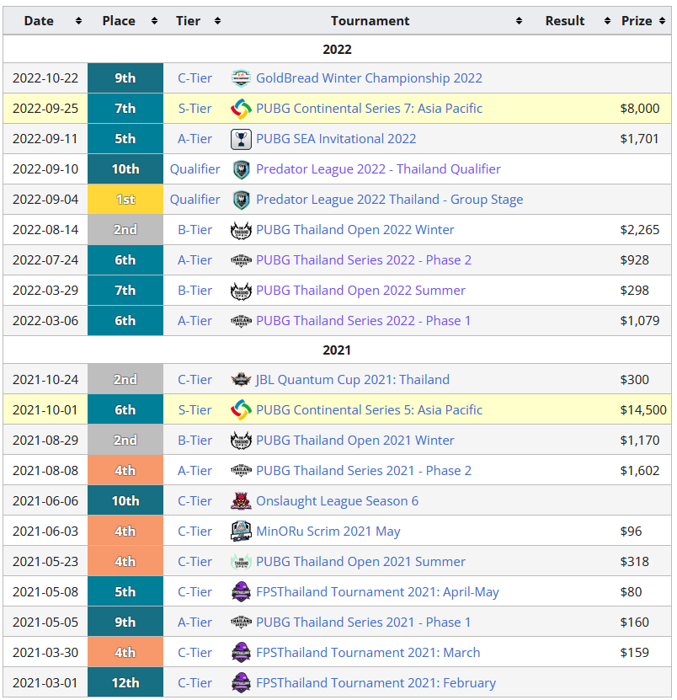Screen dimensions: 677x700
Task: Open PUBG Thailand Open 2022 Winter link
Action: coord(355,230)
